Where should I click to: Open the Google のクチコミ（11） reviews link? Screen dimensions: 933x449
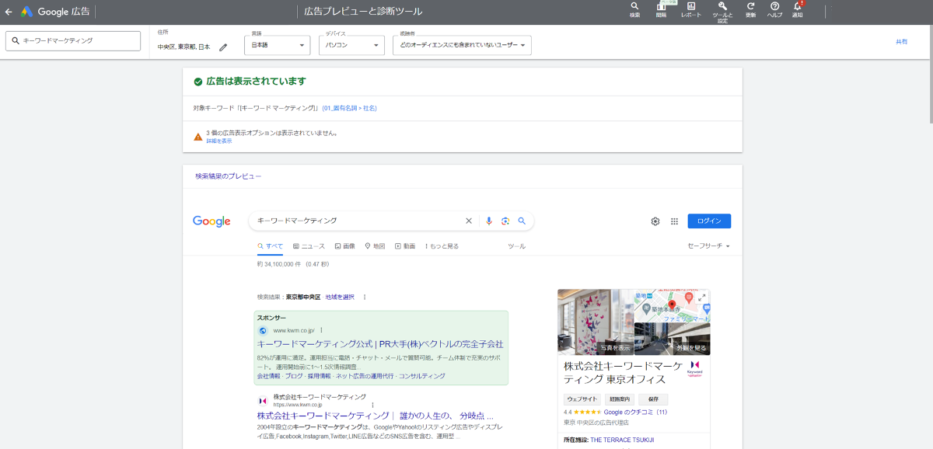(x=635, y=412)
